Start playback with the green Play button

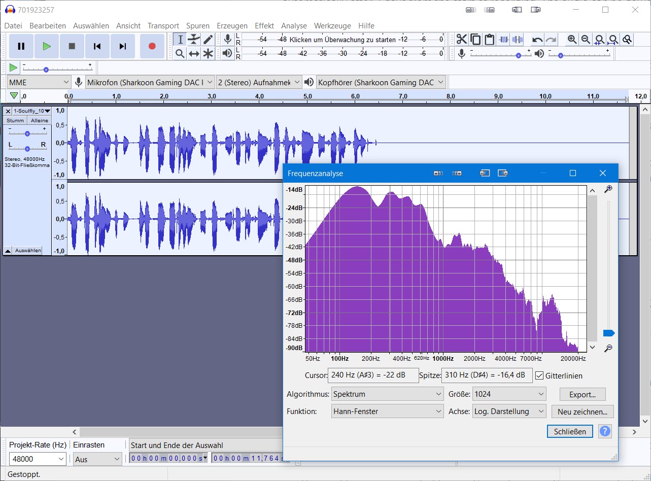pyautogui.click(x=47, y=46)
